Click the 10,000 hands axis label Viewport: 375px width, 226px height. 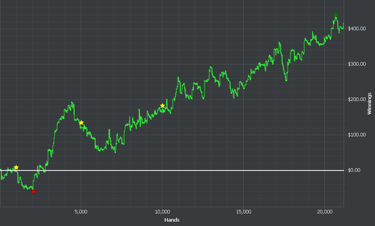(162, 212)
